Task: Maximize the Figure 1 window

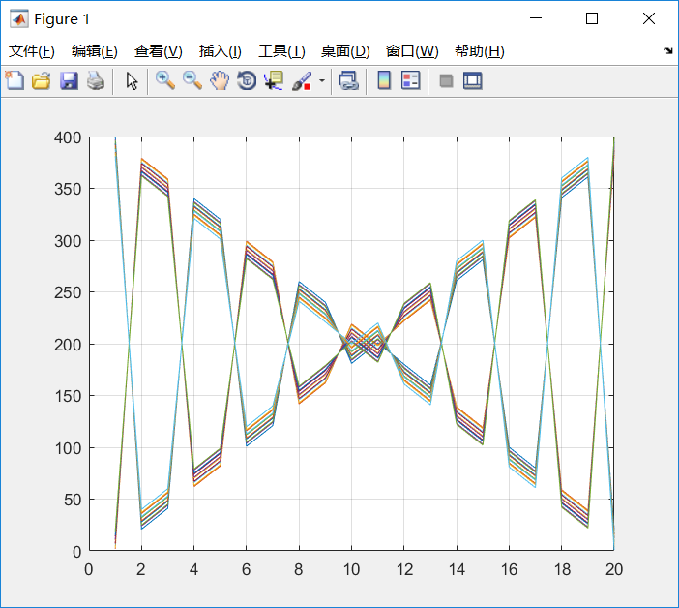Action: tap(592, 18)
